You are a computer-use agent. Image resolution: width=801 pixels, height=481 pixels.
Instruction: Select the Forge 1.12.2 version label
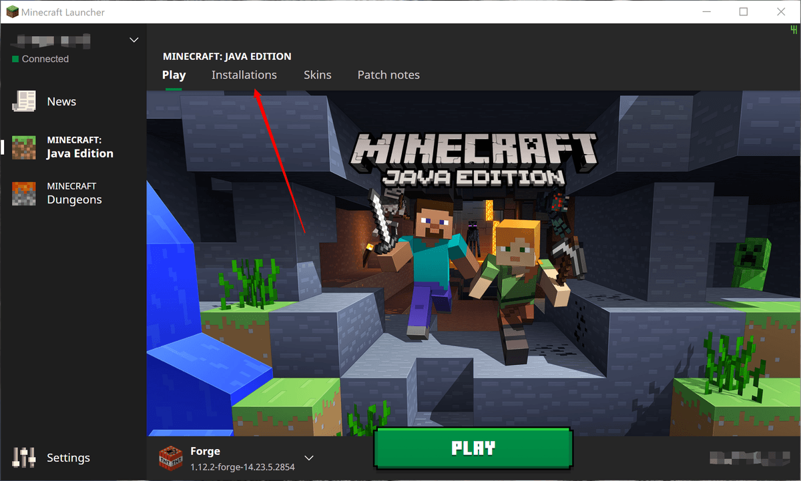(x=242, y=467)
